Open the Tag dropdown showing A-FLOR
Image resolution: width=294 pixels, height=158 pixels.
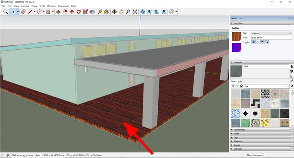tap(272, 34)
